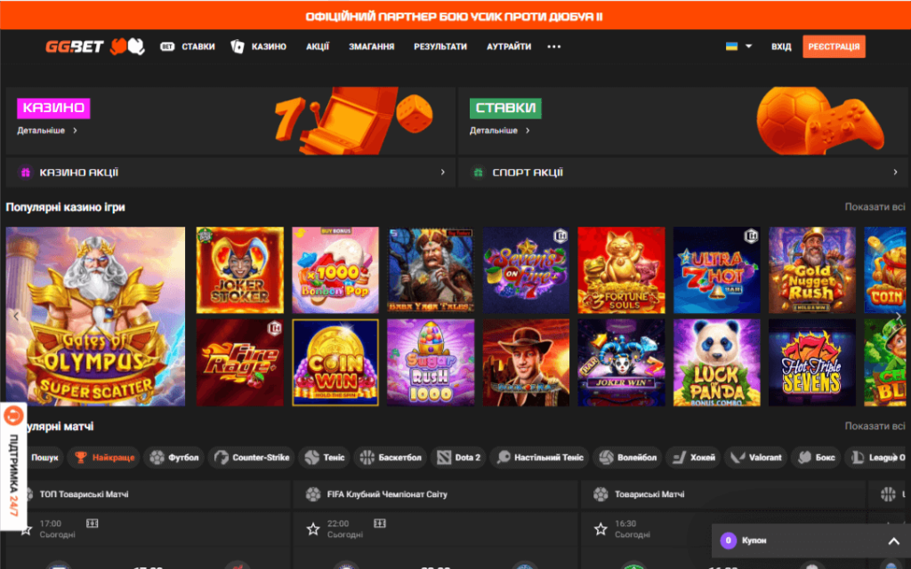Open the Luck Panda game
This screenshot has width=911, height=569.
point(716,363)
